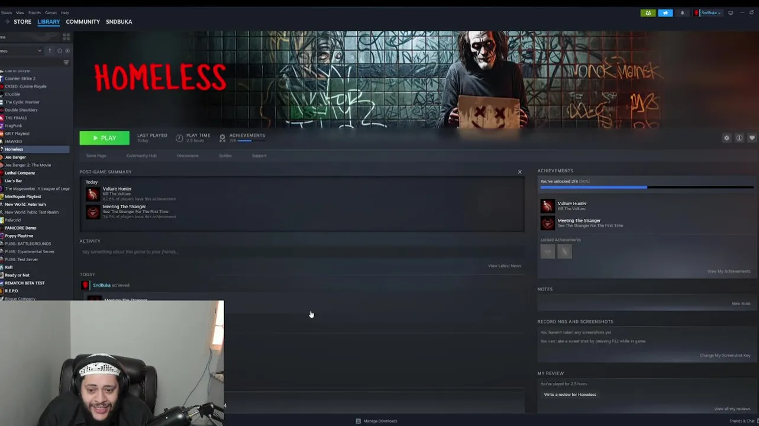759x426 pixels.
Task: Open Friends & Chat at bottom right
Action: click(x=743, y=421)
